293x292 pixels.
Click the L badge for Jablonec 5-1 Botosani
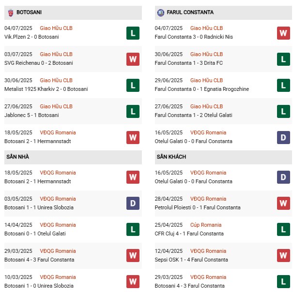point(133,111)
